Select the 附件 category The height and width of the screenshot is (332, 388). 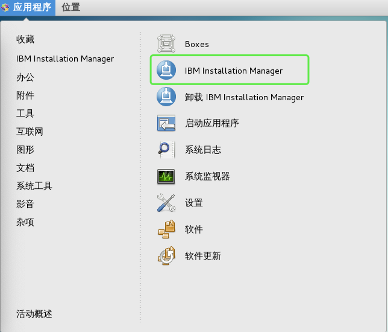tap(25, 95)
